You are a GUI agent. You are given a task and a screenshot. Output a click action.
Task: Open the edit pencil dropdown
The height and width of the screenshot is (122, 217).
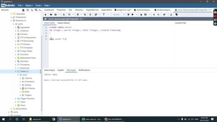tap(96, 15)
